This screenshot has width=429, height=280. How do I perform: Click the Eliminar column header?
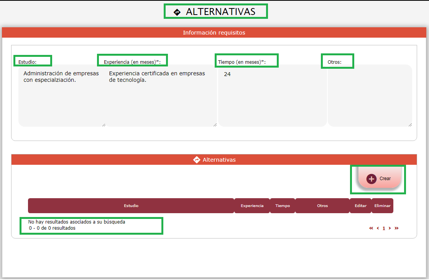click(382, 206)
